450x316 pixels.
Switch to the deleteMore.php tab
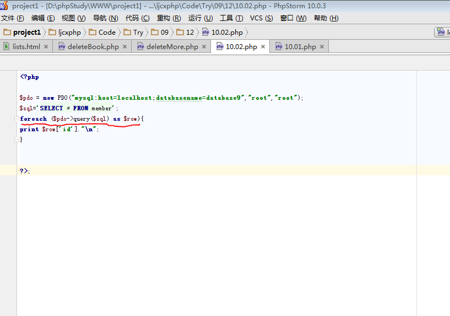click(x=172, y=46)
